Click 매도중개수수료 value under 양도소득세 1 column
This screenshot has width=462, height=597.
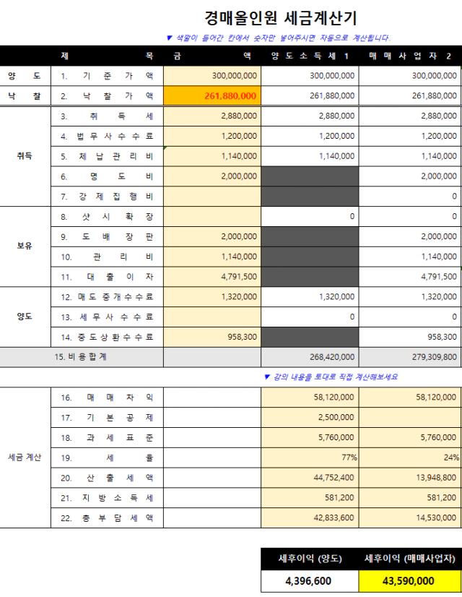[310, 296]
